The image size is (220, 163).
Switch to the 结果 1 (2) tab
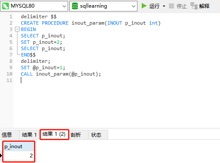tap(54, 134)
